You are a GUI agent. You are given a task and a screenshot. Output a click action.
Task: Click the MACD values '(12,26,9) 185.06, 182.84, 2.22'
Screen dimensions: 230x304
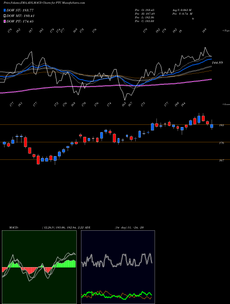point(63,228)
